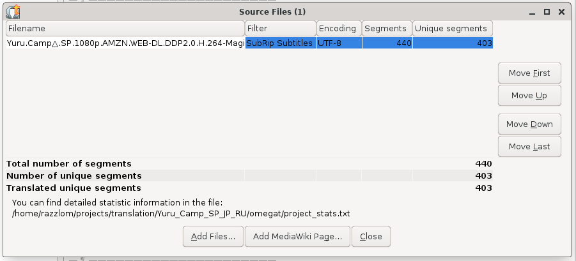The height and width of the screenshot is (261, 576).
Task: Click the UTF-8 encoding cell
Action: pyautogui.click(x=339, y=43)
